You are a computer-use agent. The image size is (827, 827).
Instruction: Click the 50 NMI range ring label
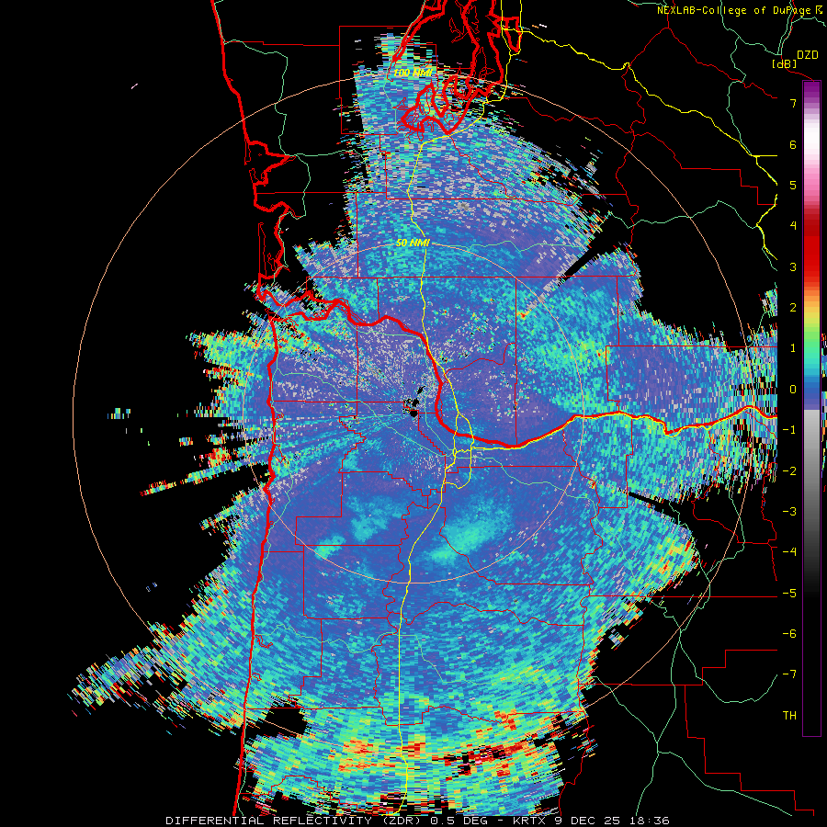[x=413, y=244]
